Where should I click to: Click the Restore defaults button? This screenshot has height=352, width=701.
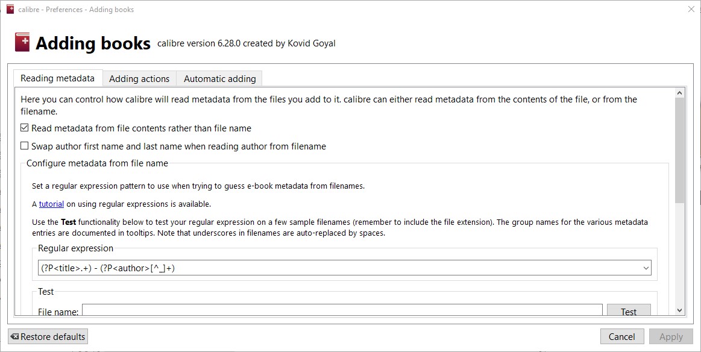48,337
